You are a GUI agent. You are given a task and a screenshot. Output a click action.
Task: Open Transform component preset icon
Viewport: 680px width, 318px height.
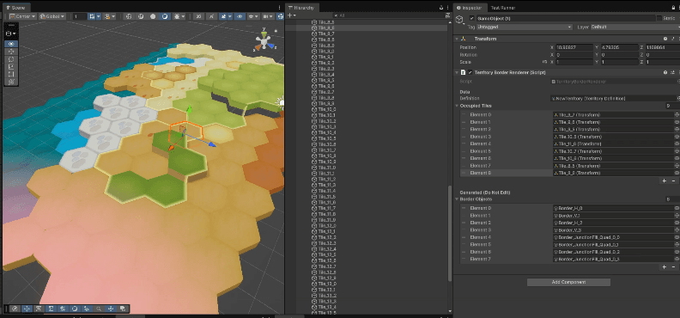coord(672,39)
